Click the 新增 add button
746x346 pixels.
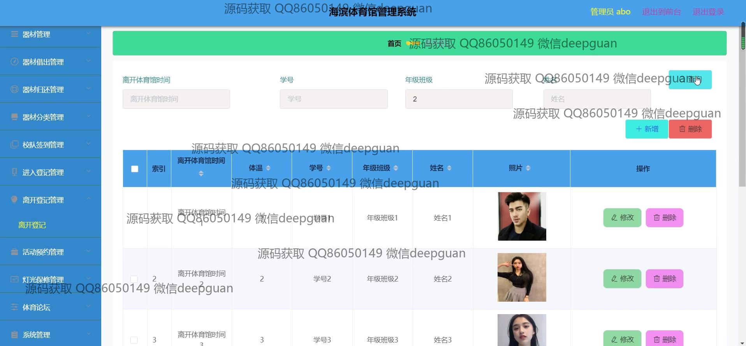pos(647,129)
